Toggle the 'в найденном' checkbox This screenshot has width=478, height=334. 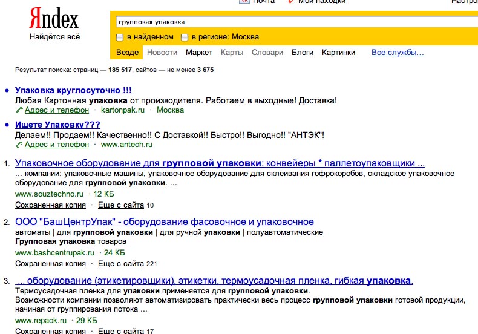[x=120, y=38]
